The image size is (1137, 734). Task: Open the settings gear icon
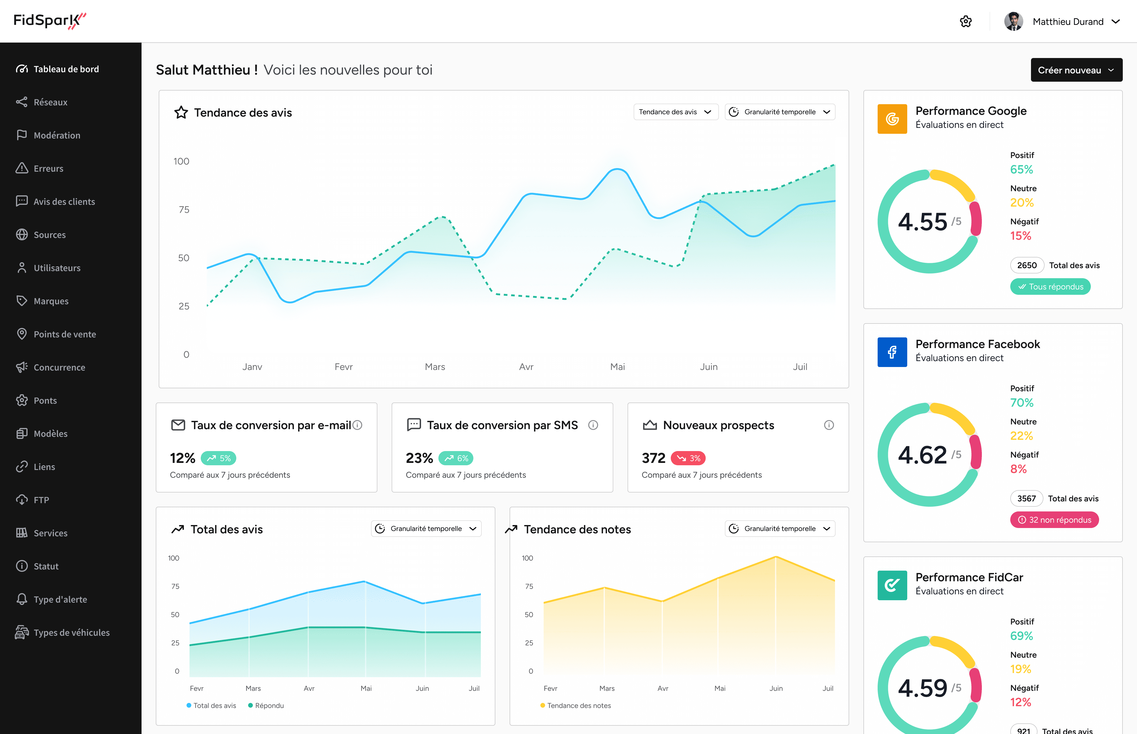click(965, 21)
